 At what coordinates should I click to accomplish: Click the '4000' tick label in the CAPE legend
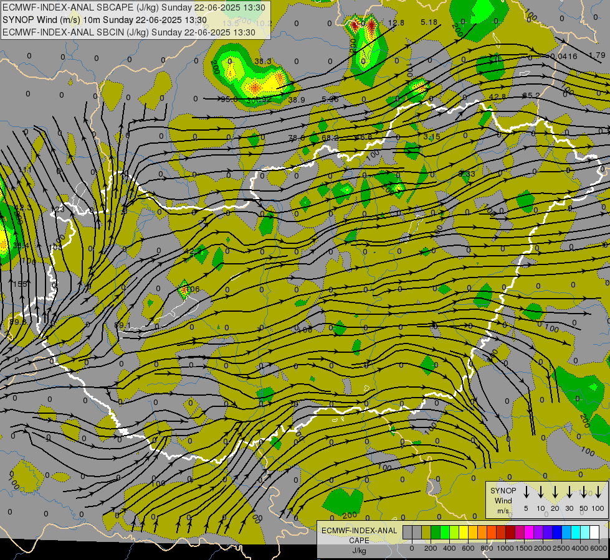point(580,548)
